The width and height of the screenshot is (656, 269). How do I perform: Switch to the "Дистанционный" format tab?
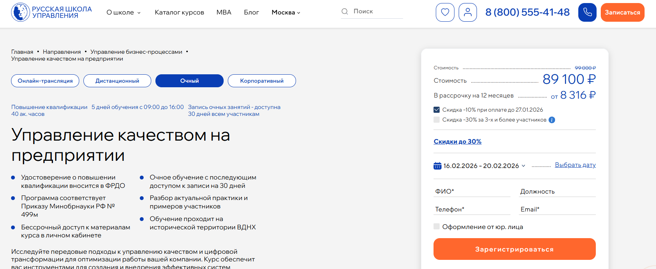117,81
